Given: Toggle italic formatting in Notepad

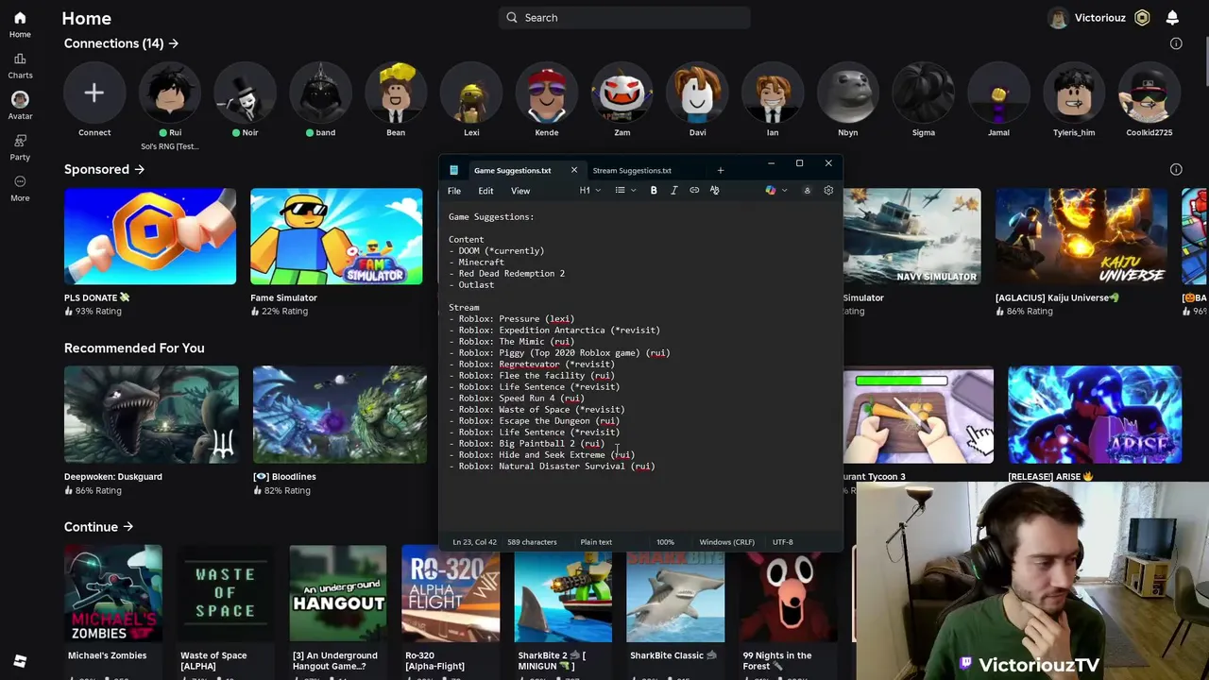Looking at the screenshot, I should click(x=673, y=191).
